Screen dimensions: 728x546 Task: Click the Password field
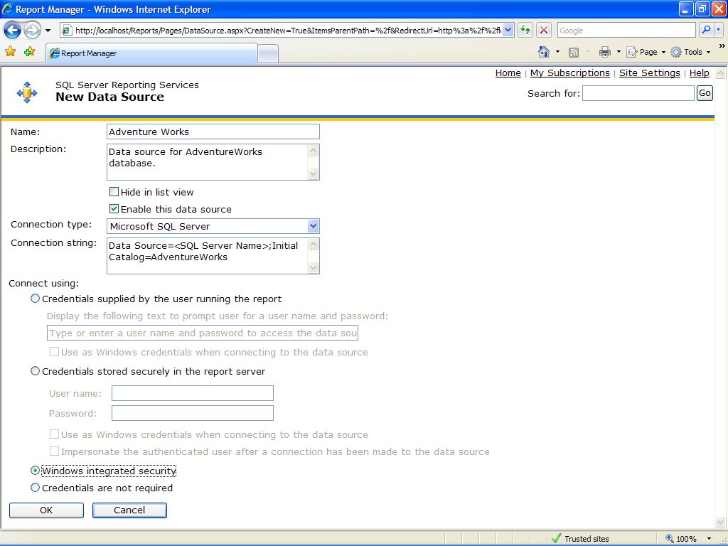pyautogui.click(x=192, y=413)
